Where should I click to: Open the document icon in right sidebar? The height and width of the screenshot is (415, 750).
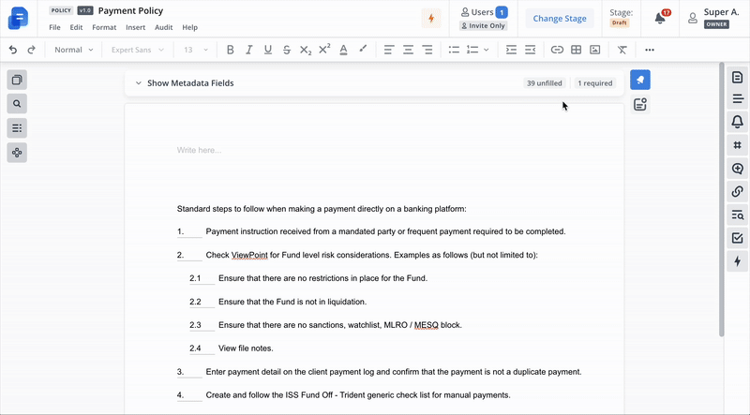pos(737,77)
